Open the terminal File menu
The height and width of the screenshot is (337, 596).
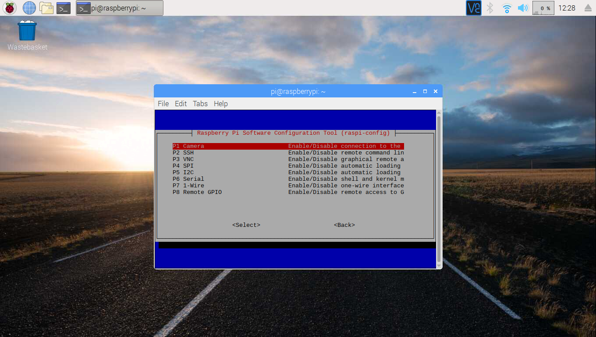(x=163, y=104)
